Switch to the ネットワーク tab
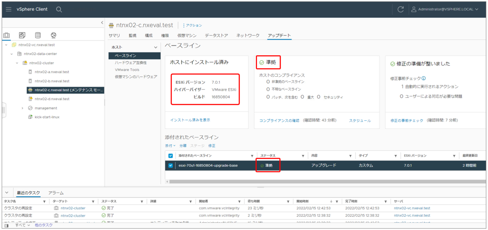This screenshot has width=488, height=230. (x=248, y=36)
